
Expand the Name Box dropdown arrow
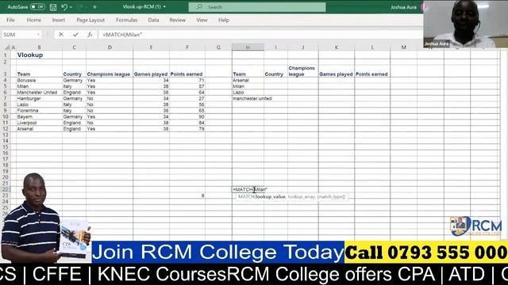tap(38, 35)
